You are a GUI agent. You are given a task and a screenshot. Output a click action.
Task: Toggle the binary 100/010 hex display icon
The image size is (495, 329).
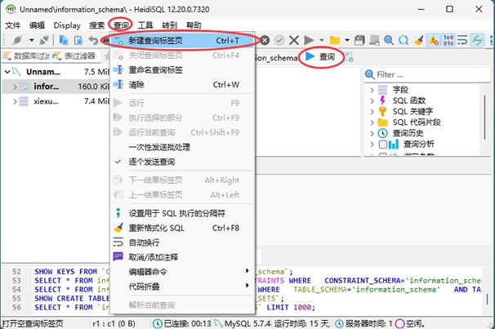[448, 40]
